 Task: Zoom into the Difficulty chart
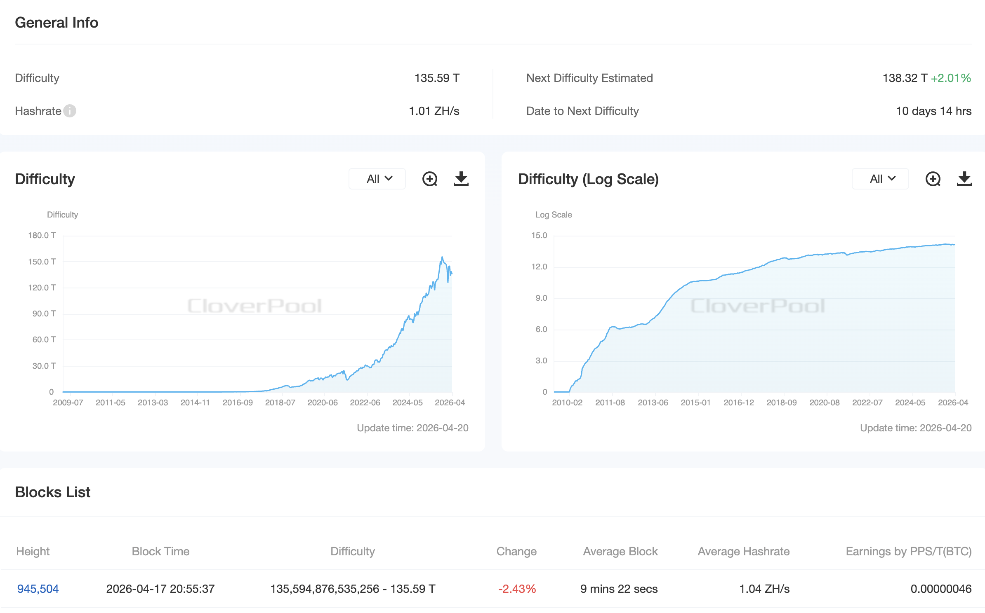coord(430,179)
